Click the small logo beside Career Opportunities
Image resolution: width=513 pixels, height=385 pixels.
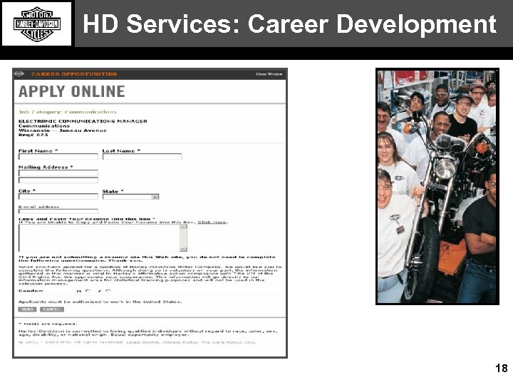(x=19, y=73)
